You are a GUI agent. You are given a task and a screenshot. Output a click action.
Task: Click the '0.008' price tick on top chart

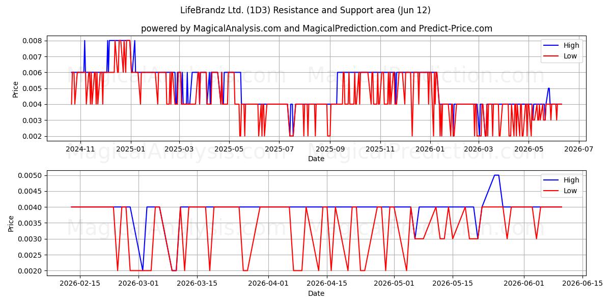[x=33, y=41]
